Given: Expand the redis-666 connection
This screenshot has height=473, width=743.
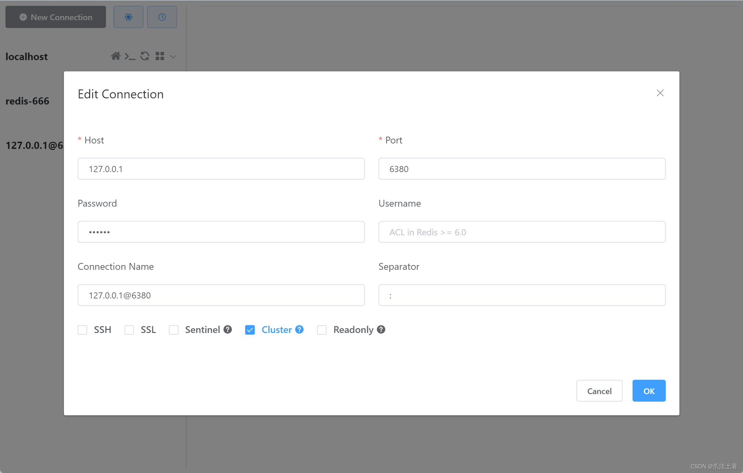Looking at the screenshot, I should click(x=27, y=101).
